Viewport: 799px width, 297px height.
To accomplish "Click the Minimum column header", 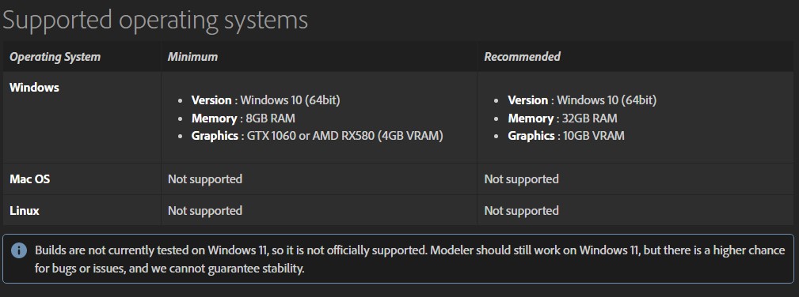I will 192,56.
